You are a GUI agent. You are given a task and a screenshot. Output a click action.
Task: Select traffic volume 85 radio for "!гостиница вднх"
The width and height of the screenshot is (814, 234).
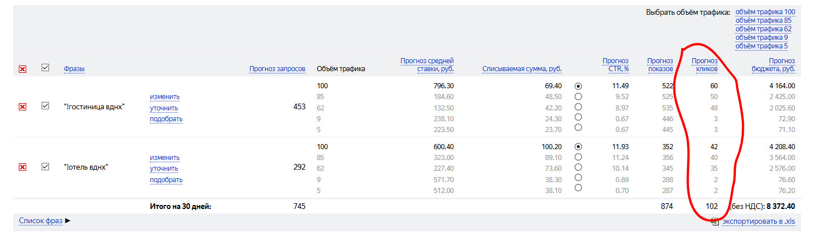pos(579,96)
